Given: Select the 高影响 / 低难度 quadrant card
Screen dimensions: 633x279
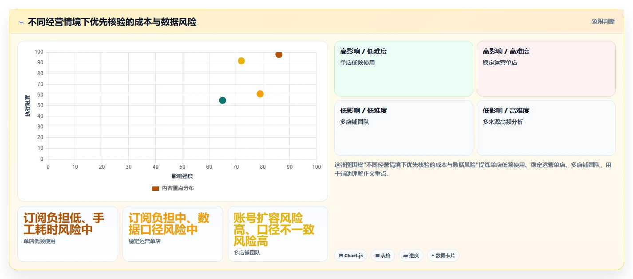Looking at the screenshot, I should [x=404, y=69].
